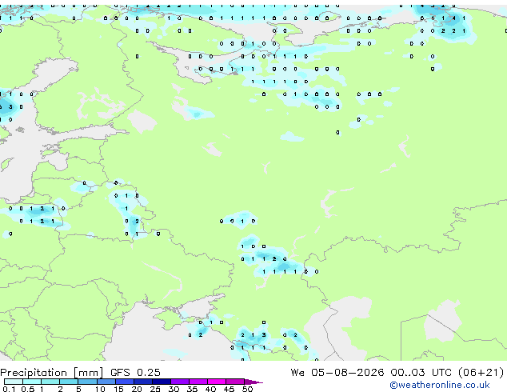
Task: Click the legend swatch between 0.1 and 0.5
Action: (14, 382)
